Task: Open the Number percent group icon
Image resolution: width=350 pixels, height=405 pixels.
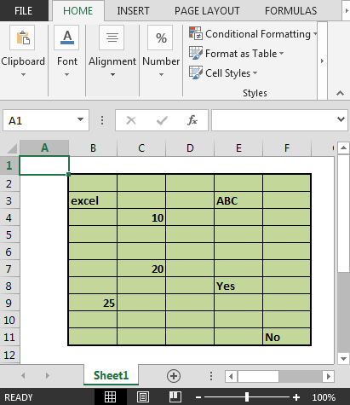Action: pyautogui.click(x=160, y=38)
